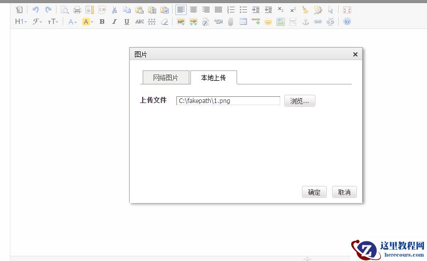Toggle underline formatting
The height and width of the screenshot is (261, 427).
127,21
